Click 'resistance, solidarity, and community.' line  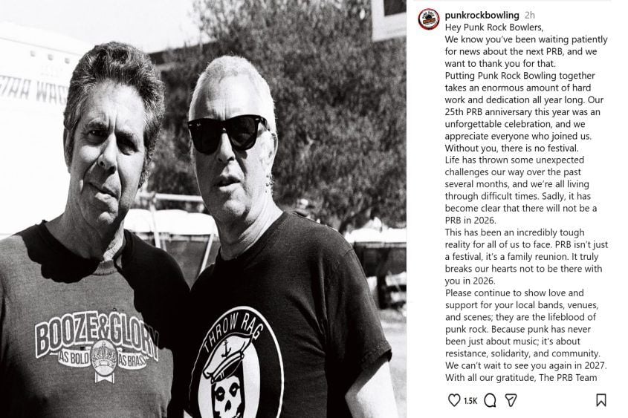pos(522,353)
